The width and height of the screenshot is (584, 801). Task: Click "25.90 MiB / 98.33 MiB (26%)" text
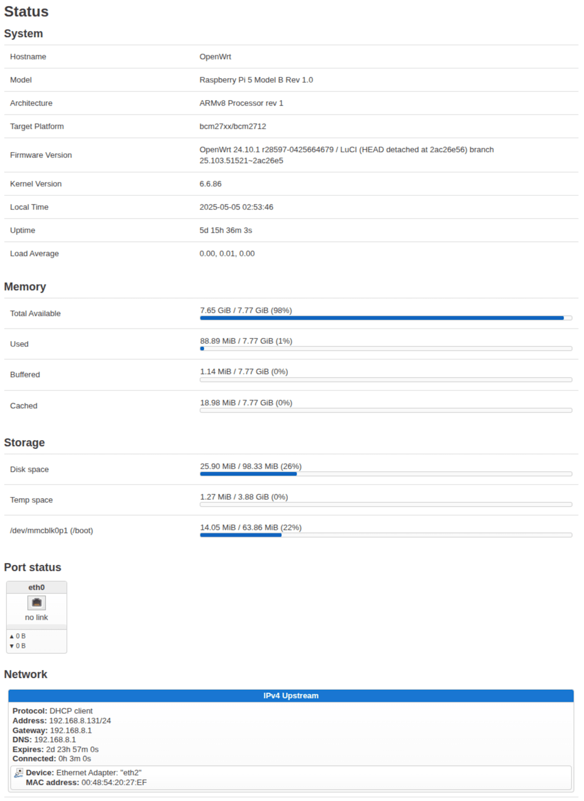(x=251, y=467)
